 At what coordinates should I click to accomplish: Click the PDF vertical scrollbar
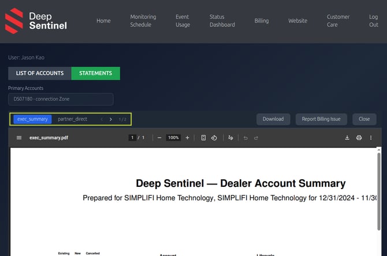tap(378, 191)
